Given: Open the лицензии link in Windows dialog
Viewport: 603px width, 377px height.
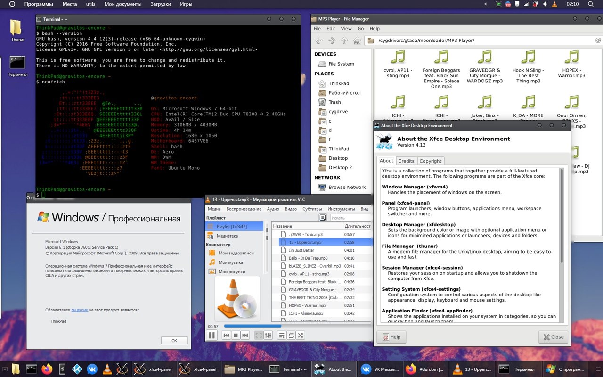Looking at the screenshot, I should click(80, 310).
